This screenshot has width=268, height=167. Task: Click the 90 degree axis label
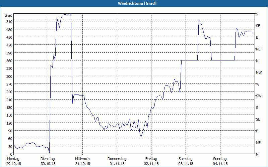tap(10, 131)
